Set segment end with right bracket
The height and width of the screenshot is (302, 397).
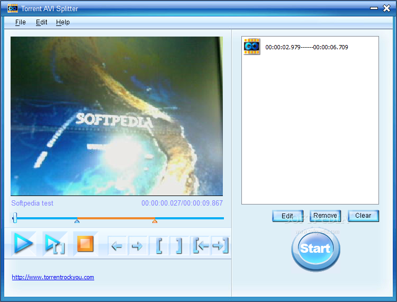tap(179, 245)
